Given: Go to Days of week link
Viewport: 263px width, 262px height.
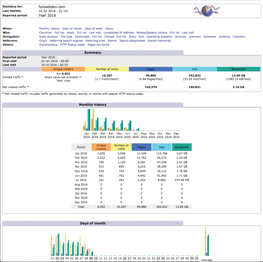Looking at the screenshot, I should tap(94, 29).
